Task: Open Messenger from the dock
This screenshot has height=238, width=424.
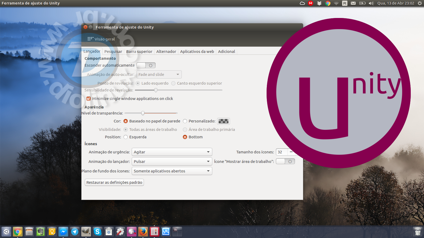Action: (63, 232)
